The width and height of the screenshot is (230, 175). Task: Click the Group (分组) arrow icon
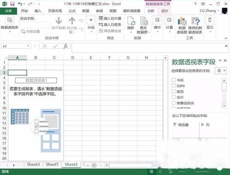[x=91, y=20]
